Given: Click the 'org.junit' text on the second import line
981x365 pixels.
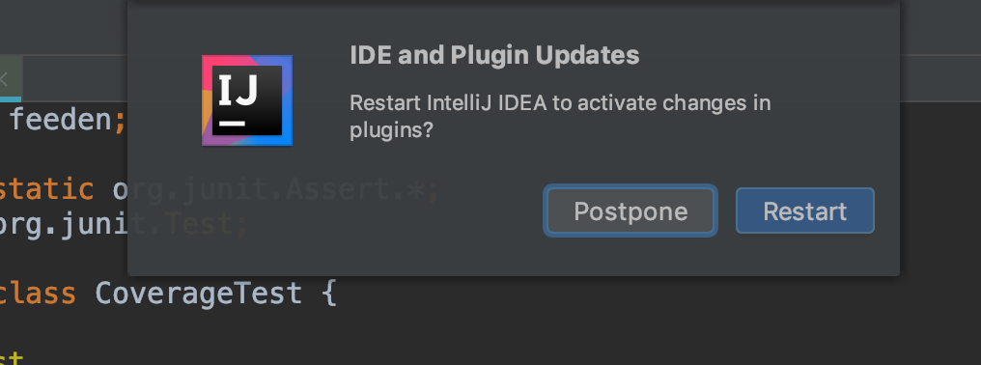Looking at the screenshot, I should 64,223.
